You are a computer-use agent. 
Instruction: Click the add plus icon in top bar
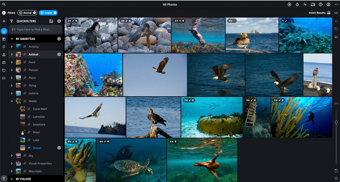tap(289, 4)
